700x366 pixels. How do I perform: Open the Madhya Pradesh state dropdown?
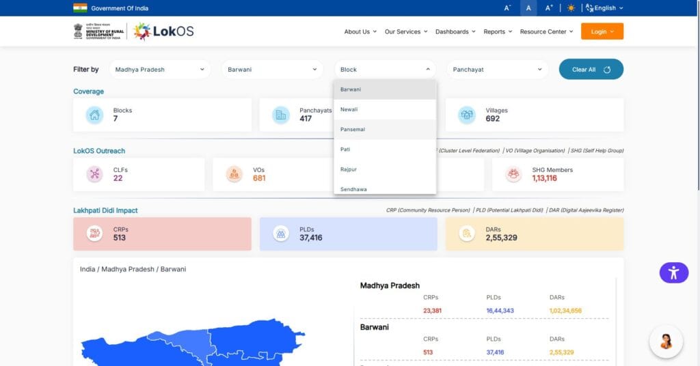(x=159, y=70)
